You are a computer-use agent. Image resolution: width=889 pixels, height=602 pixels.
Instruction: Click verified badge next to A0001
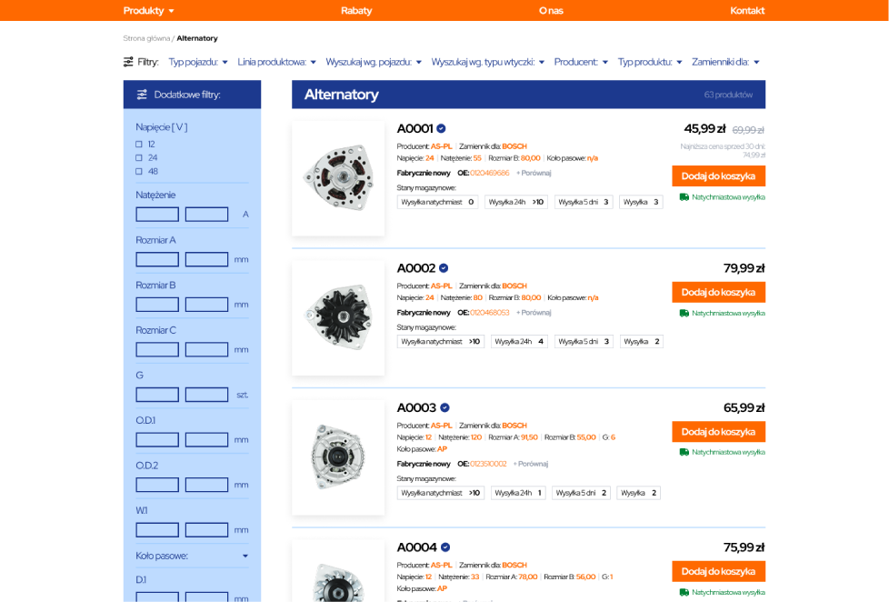441,128
